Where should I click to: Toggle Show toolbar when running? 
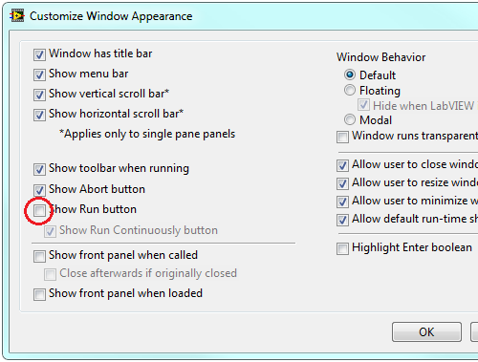[x=39, y=169]
